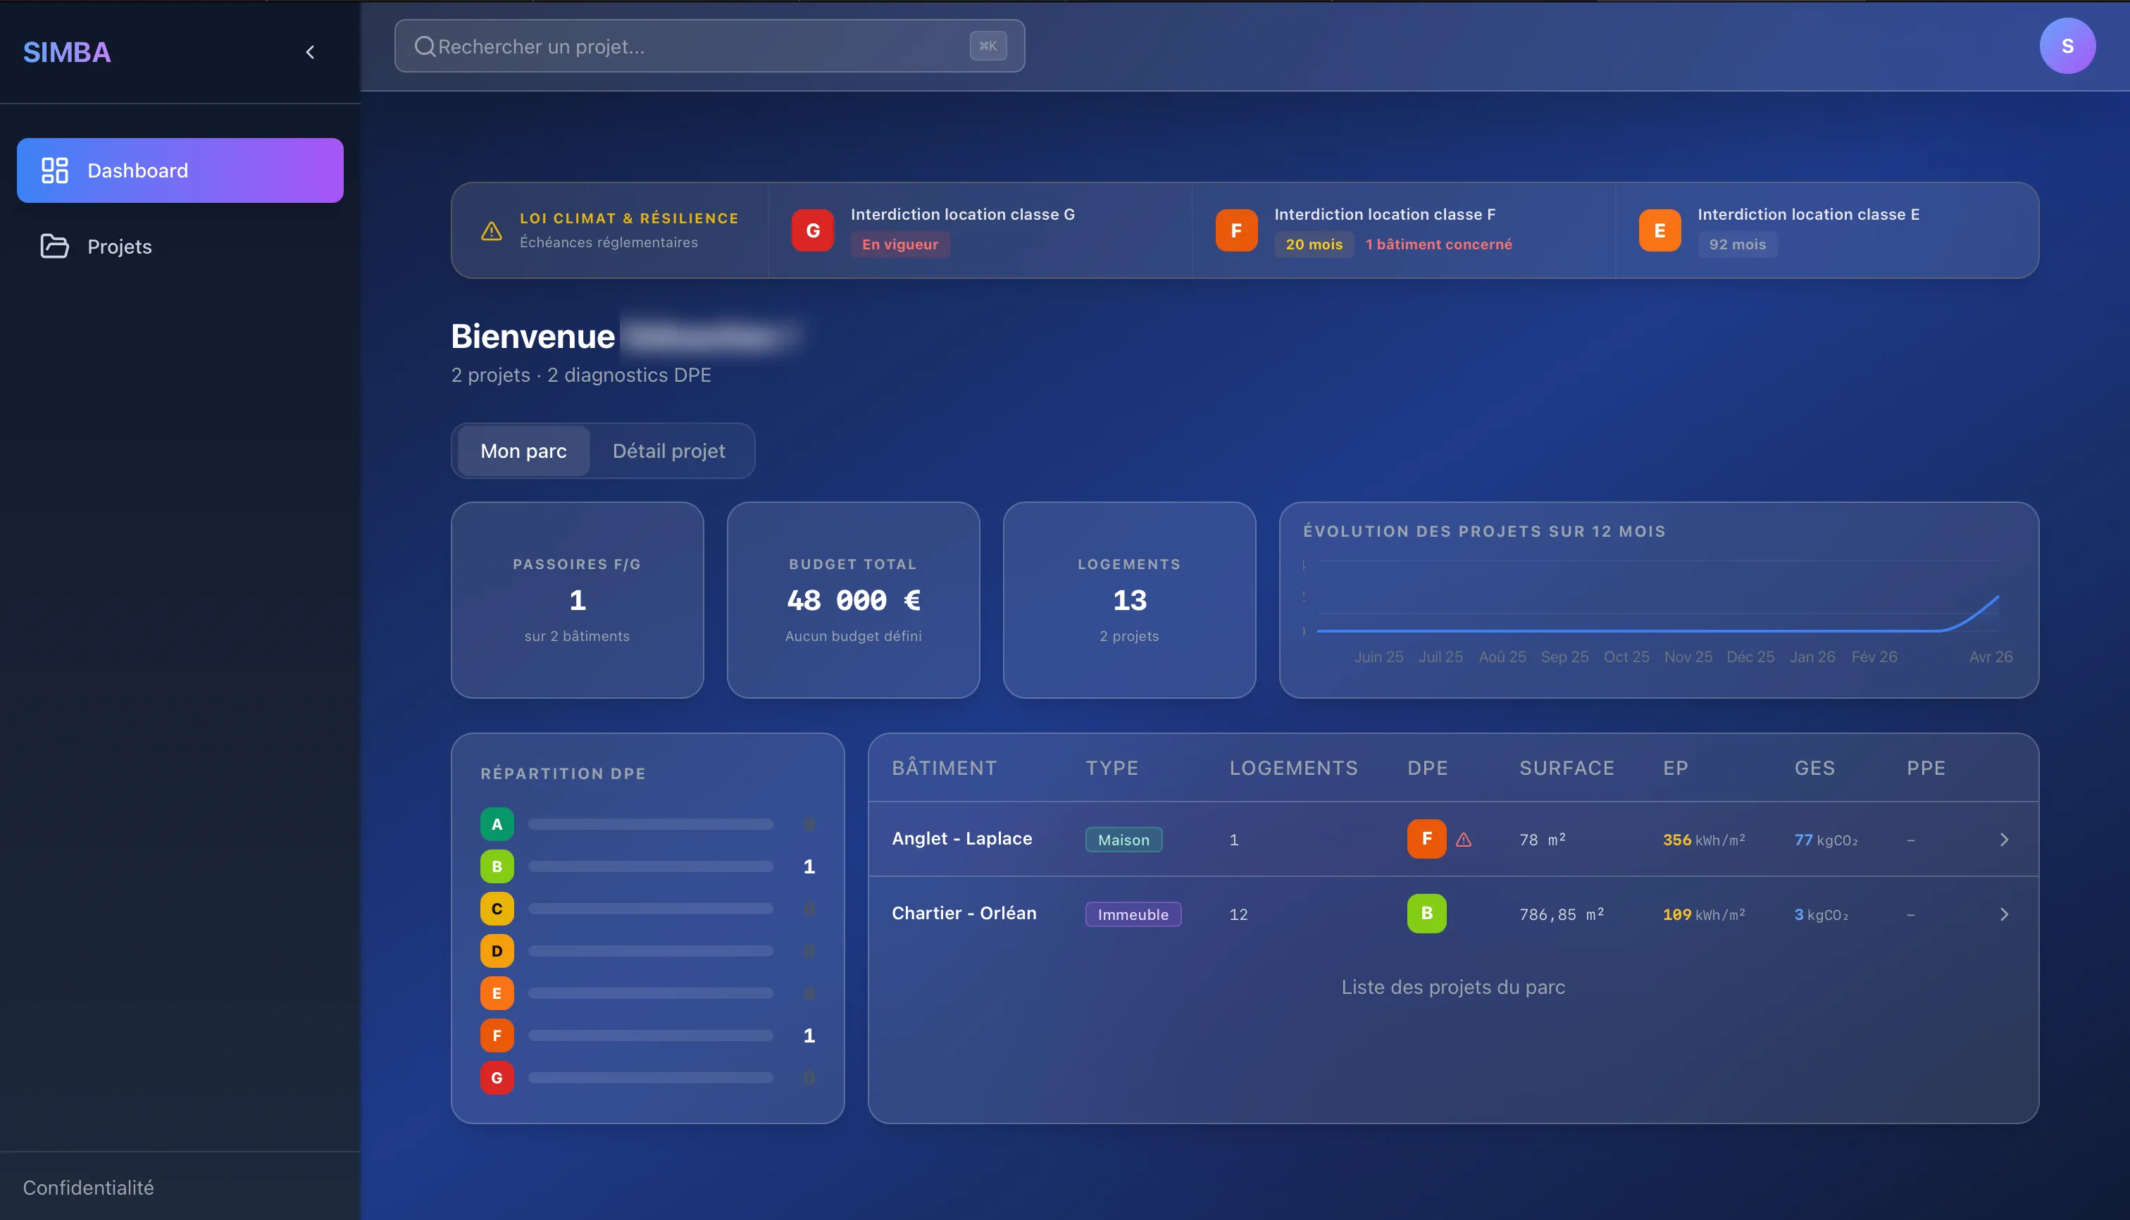Click the orange F badge for classe F interdiction
Viewport: 2130px width, 1220px height.
1236,230
